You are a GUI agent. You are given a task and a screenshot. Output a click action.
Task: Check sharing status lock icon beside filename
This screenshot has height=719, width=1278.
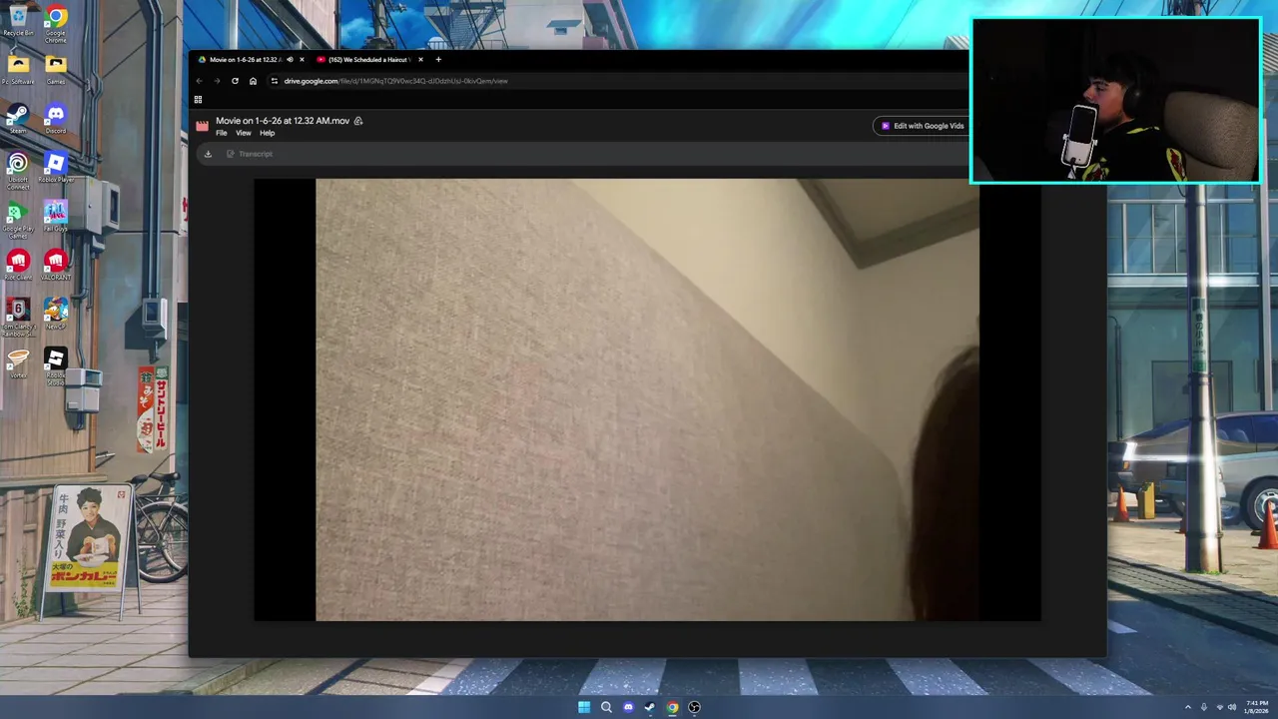[358, 121]
